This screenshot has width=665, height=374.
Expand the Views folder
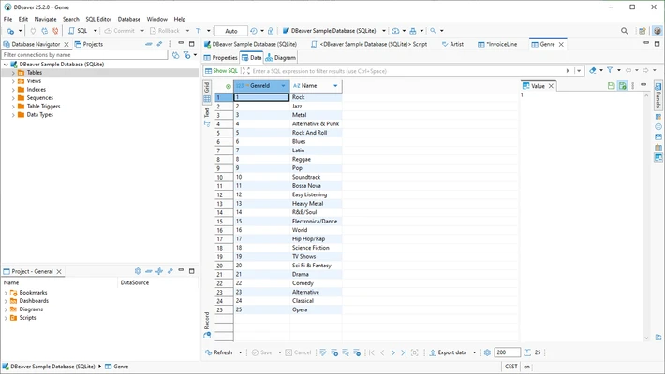pos(13,81)
